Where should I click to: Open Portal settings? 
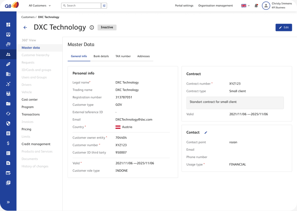point(184,6)
